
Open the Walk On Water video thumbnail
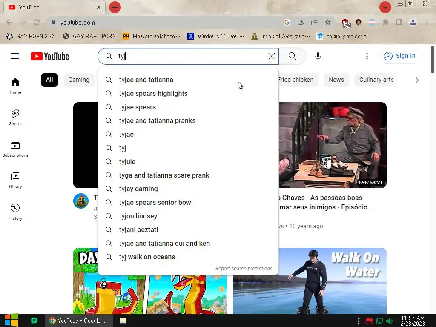coord(310,281)
